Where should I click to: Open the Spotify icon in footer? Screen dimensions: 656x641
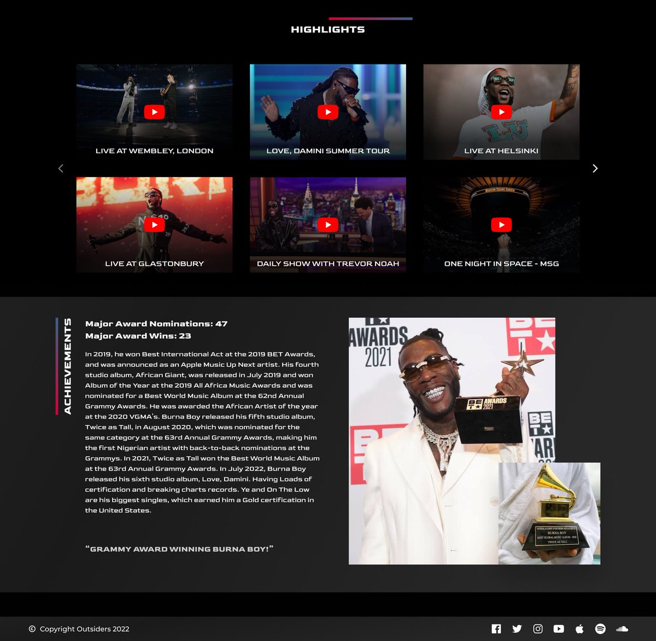[x=600, y=629]
